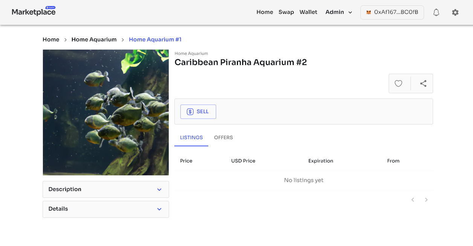Click the share icon

(x=423, y=84)
